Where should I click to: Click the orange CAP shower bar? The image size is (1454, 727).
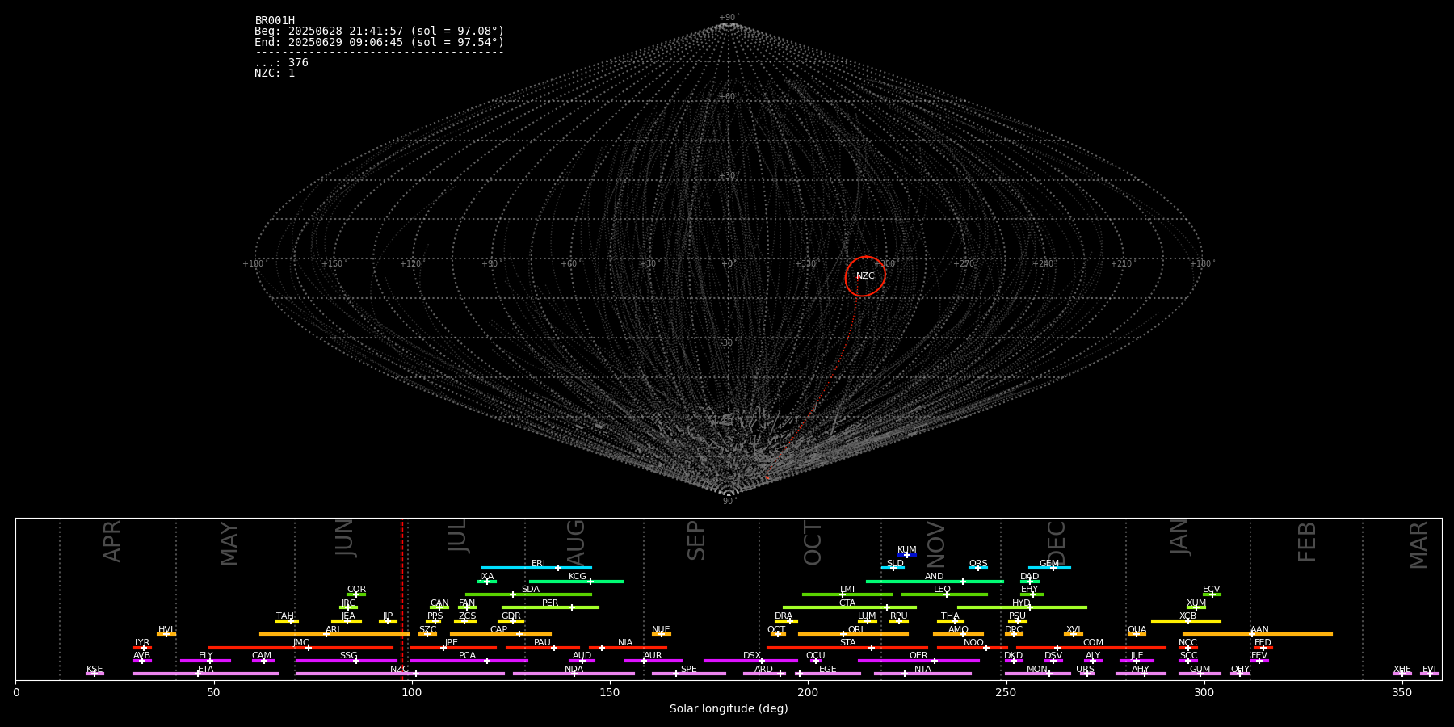click(501, 634)
